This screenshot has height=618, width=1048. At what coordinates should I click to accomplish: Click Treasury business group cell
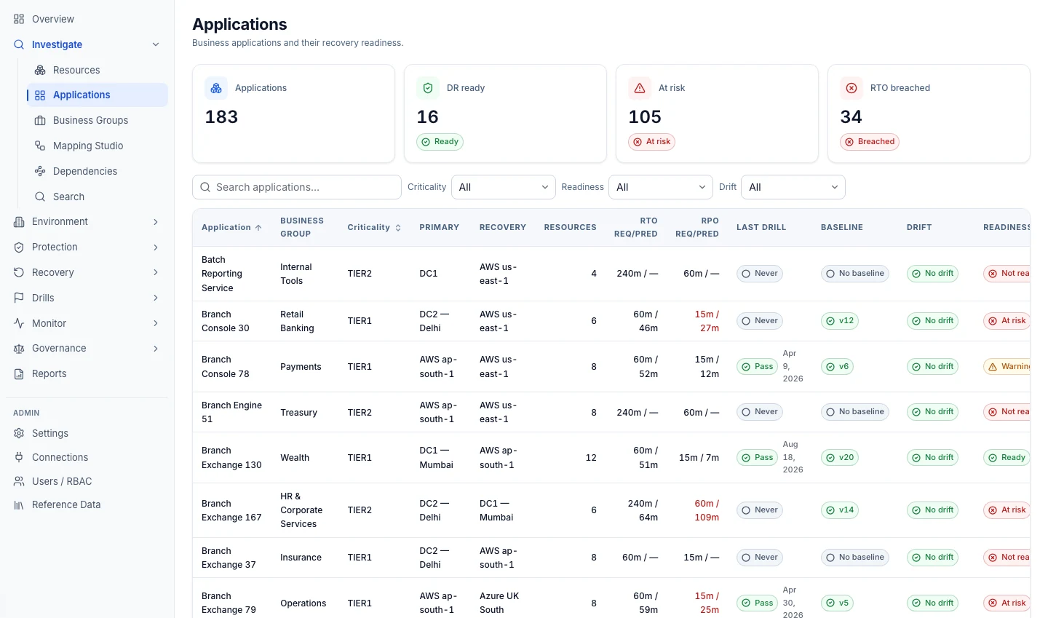point(299,412)
